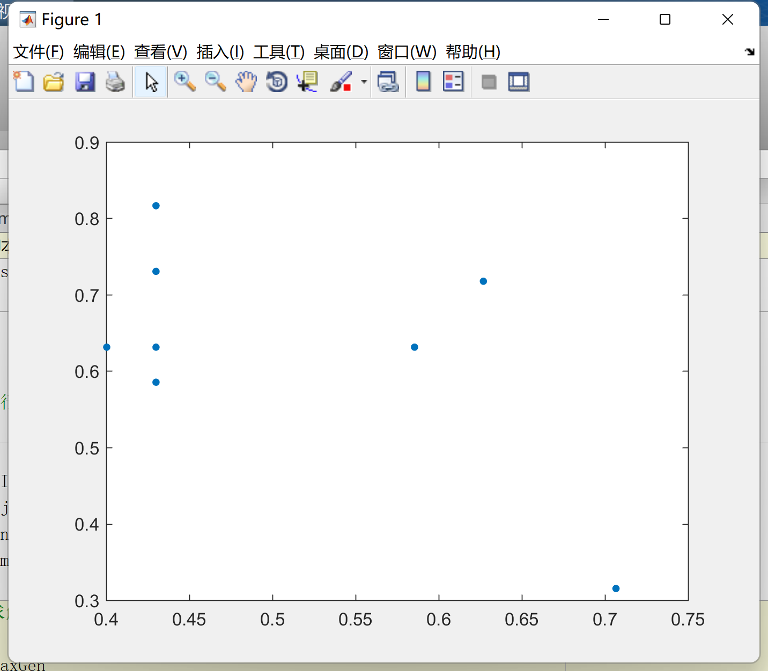Image resolution: width=768 pixels, height=671 pixels.
Task: Print the figure with the printer icon
Action: [x=115, y=82]
